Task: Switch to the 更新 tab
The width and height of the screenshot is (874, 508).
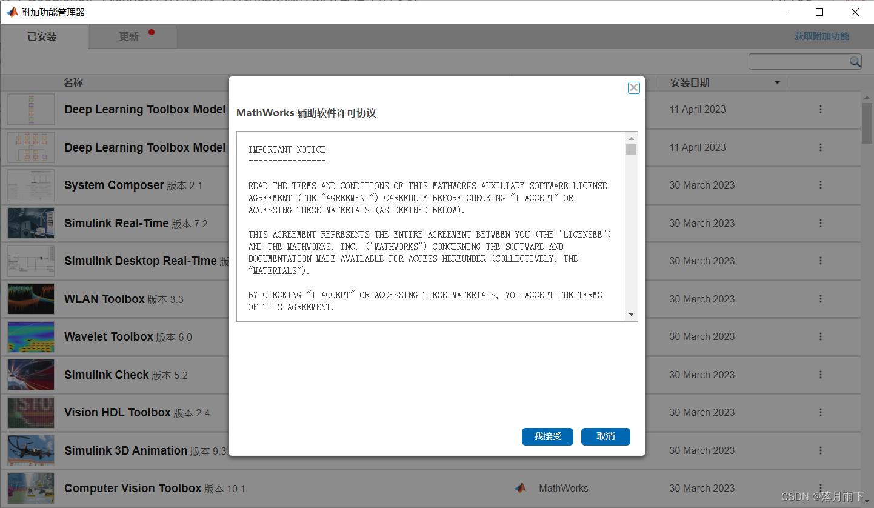Action: (x=128, y=36)
